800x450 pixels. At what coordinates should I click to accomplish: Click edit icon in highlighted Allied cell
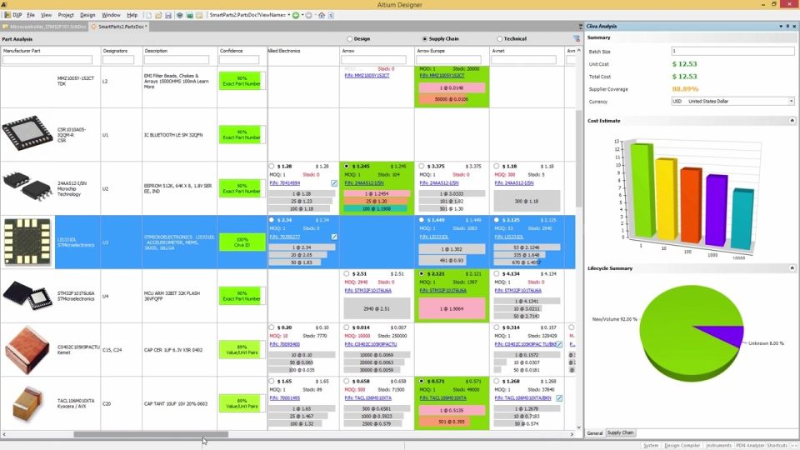(333, 237)
